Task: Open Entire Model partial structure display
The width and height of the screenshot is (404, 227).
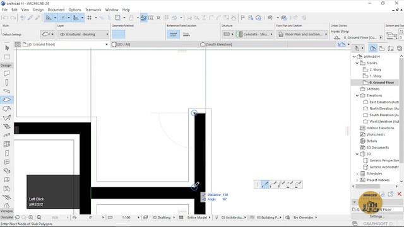Action: coord(197,218)
